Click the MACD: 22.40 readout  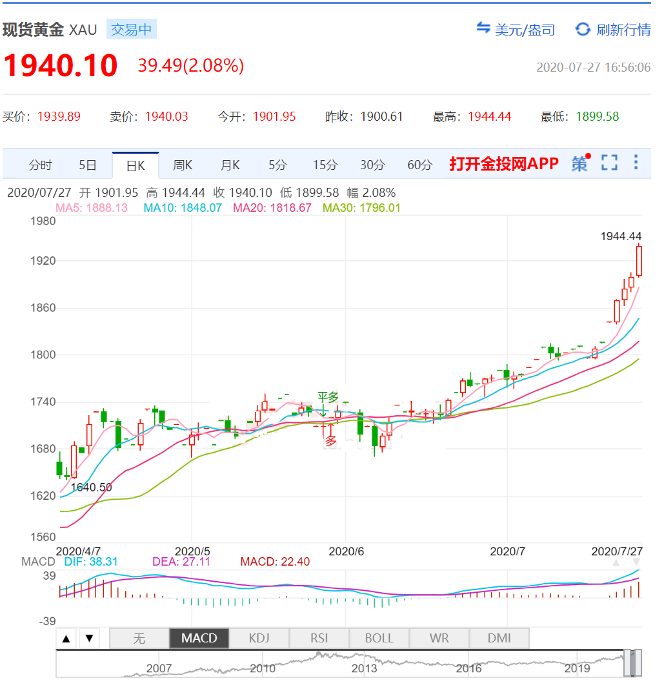tap(275, 562)
